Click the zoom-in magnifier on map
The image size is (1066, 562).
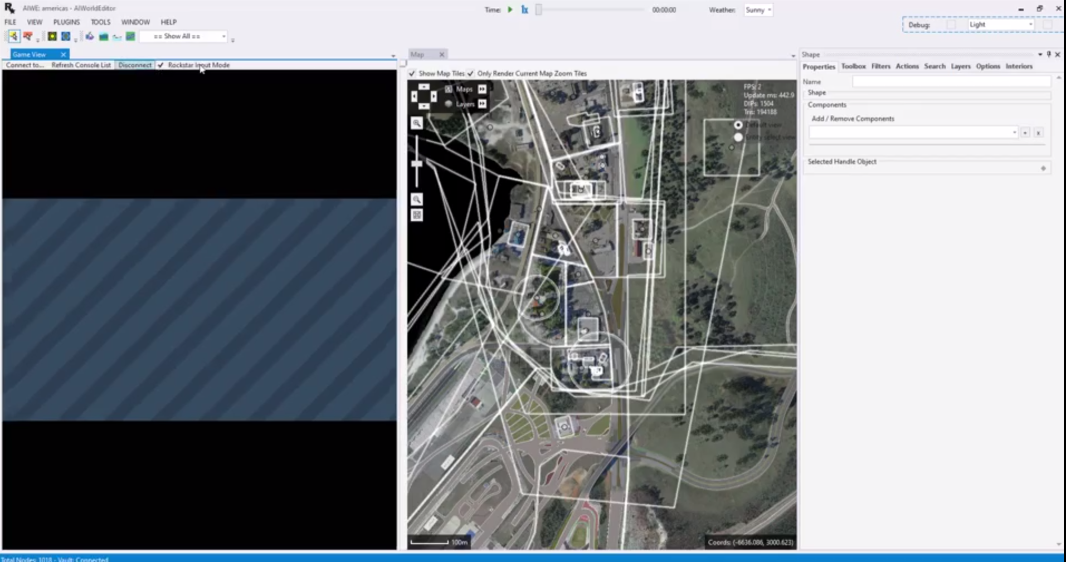417,123
